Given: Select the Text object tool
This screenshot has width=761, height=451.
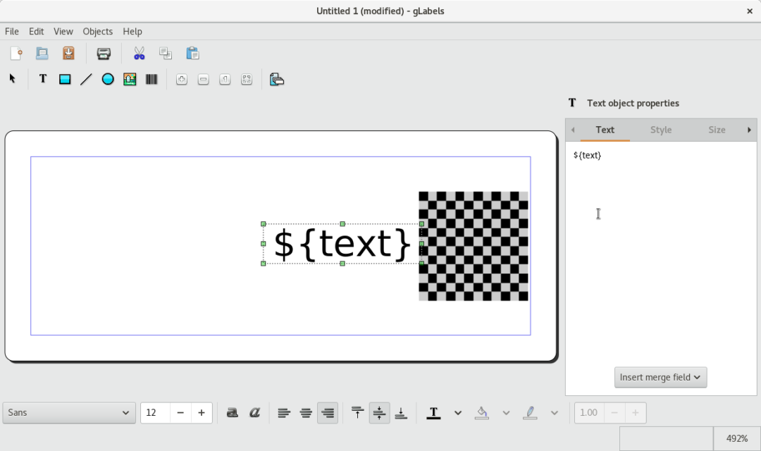Looking at the screenshot, I should click(43, 79).
